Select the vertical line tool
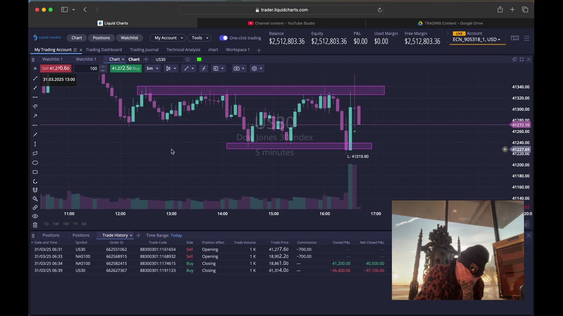 coord(35,144)
